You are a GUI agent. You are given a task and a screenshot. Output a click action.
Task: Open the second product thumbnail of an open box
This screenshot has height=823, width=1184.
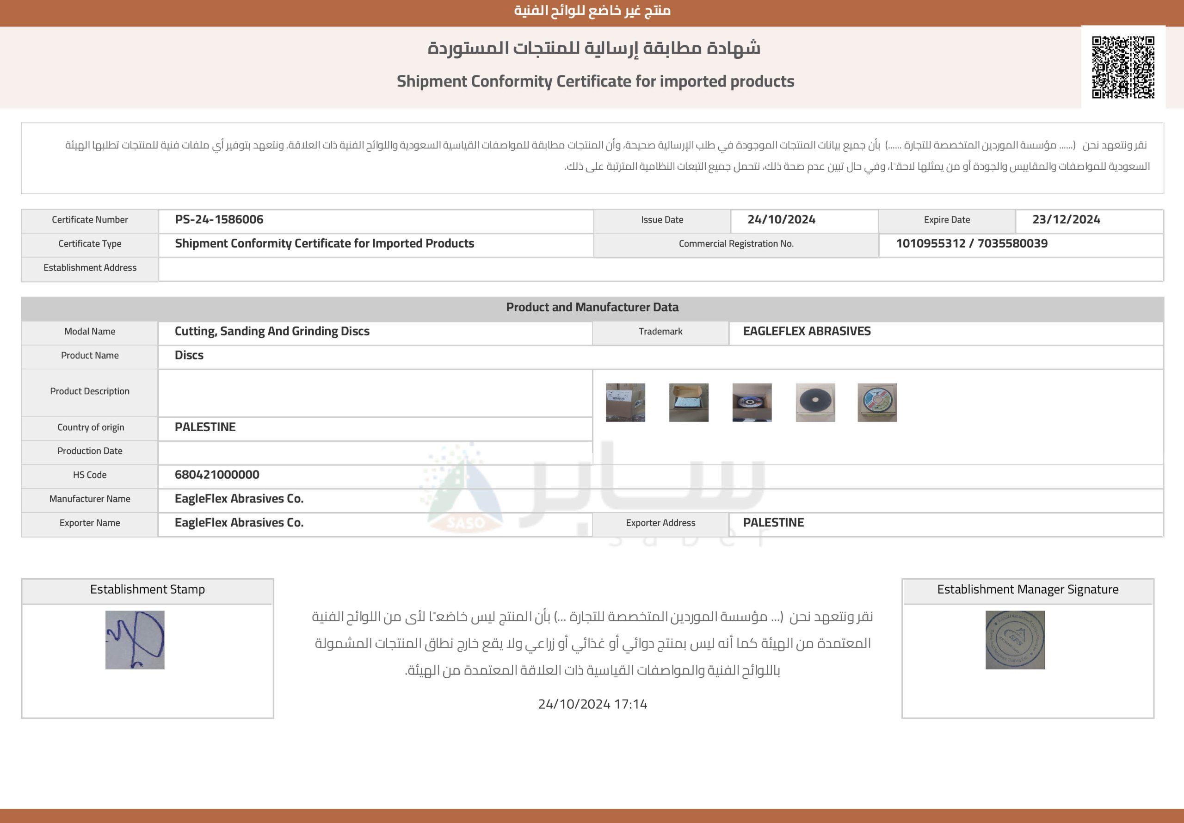click(689, 402)
